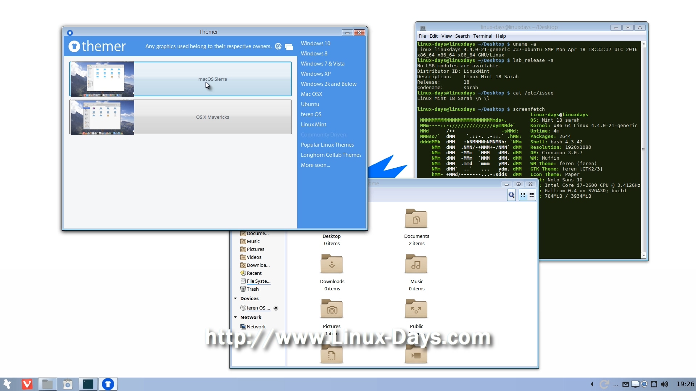Screen dimensions: 696x391
Task: Choose Ubuntu category in Themer
Action: point(310,104)
